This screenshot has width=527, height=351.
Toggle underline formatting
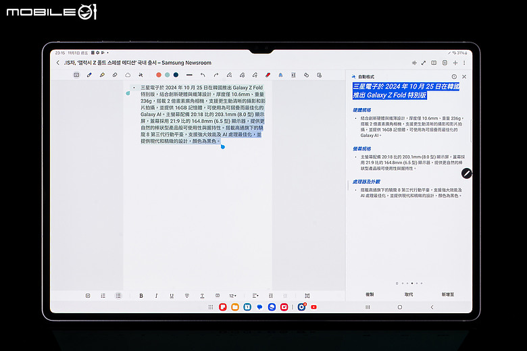click(x=172, y=296)
